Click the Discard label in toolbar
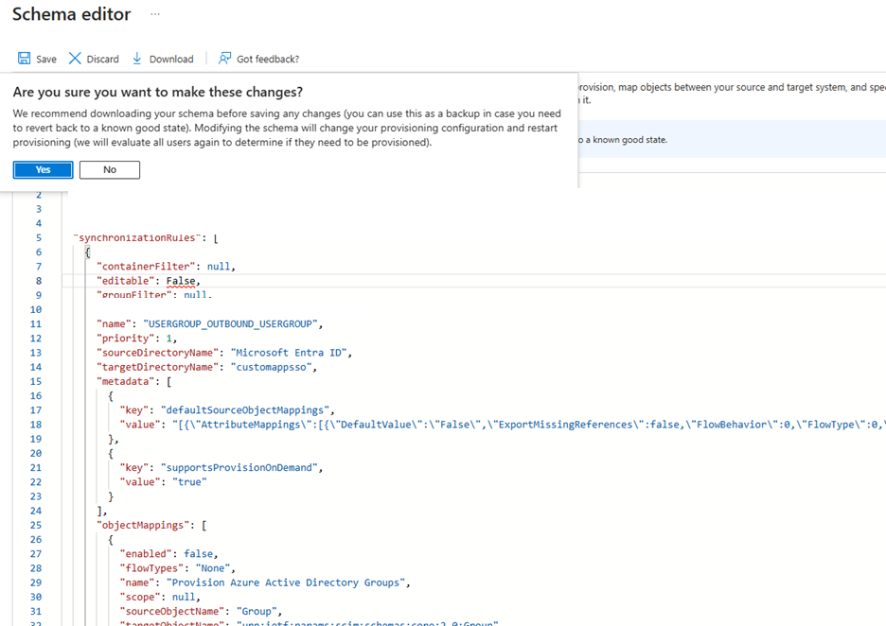This screenshot has height=626, width=886. (x=103, y=60)
